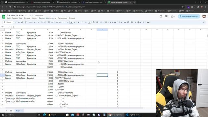Viewport: 208px width, 117px height.
Task: Toggle strikethrough formatting
Action: 85,22
